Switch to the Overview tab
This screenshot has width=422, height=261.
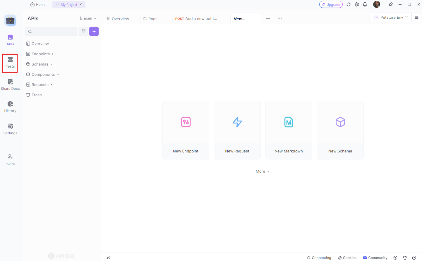click(118, 19)
